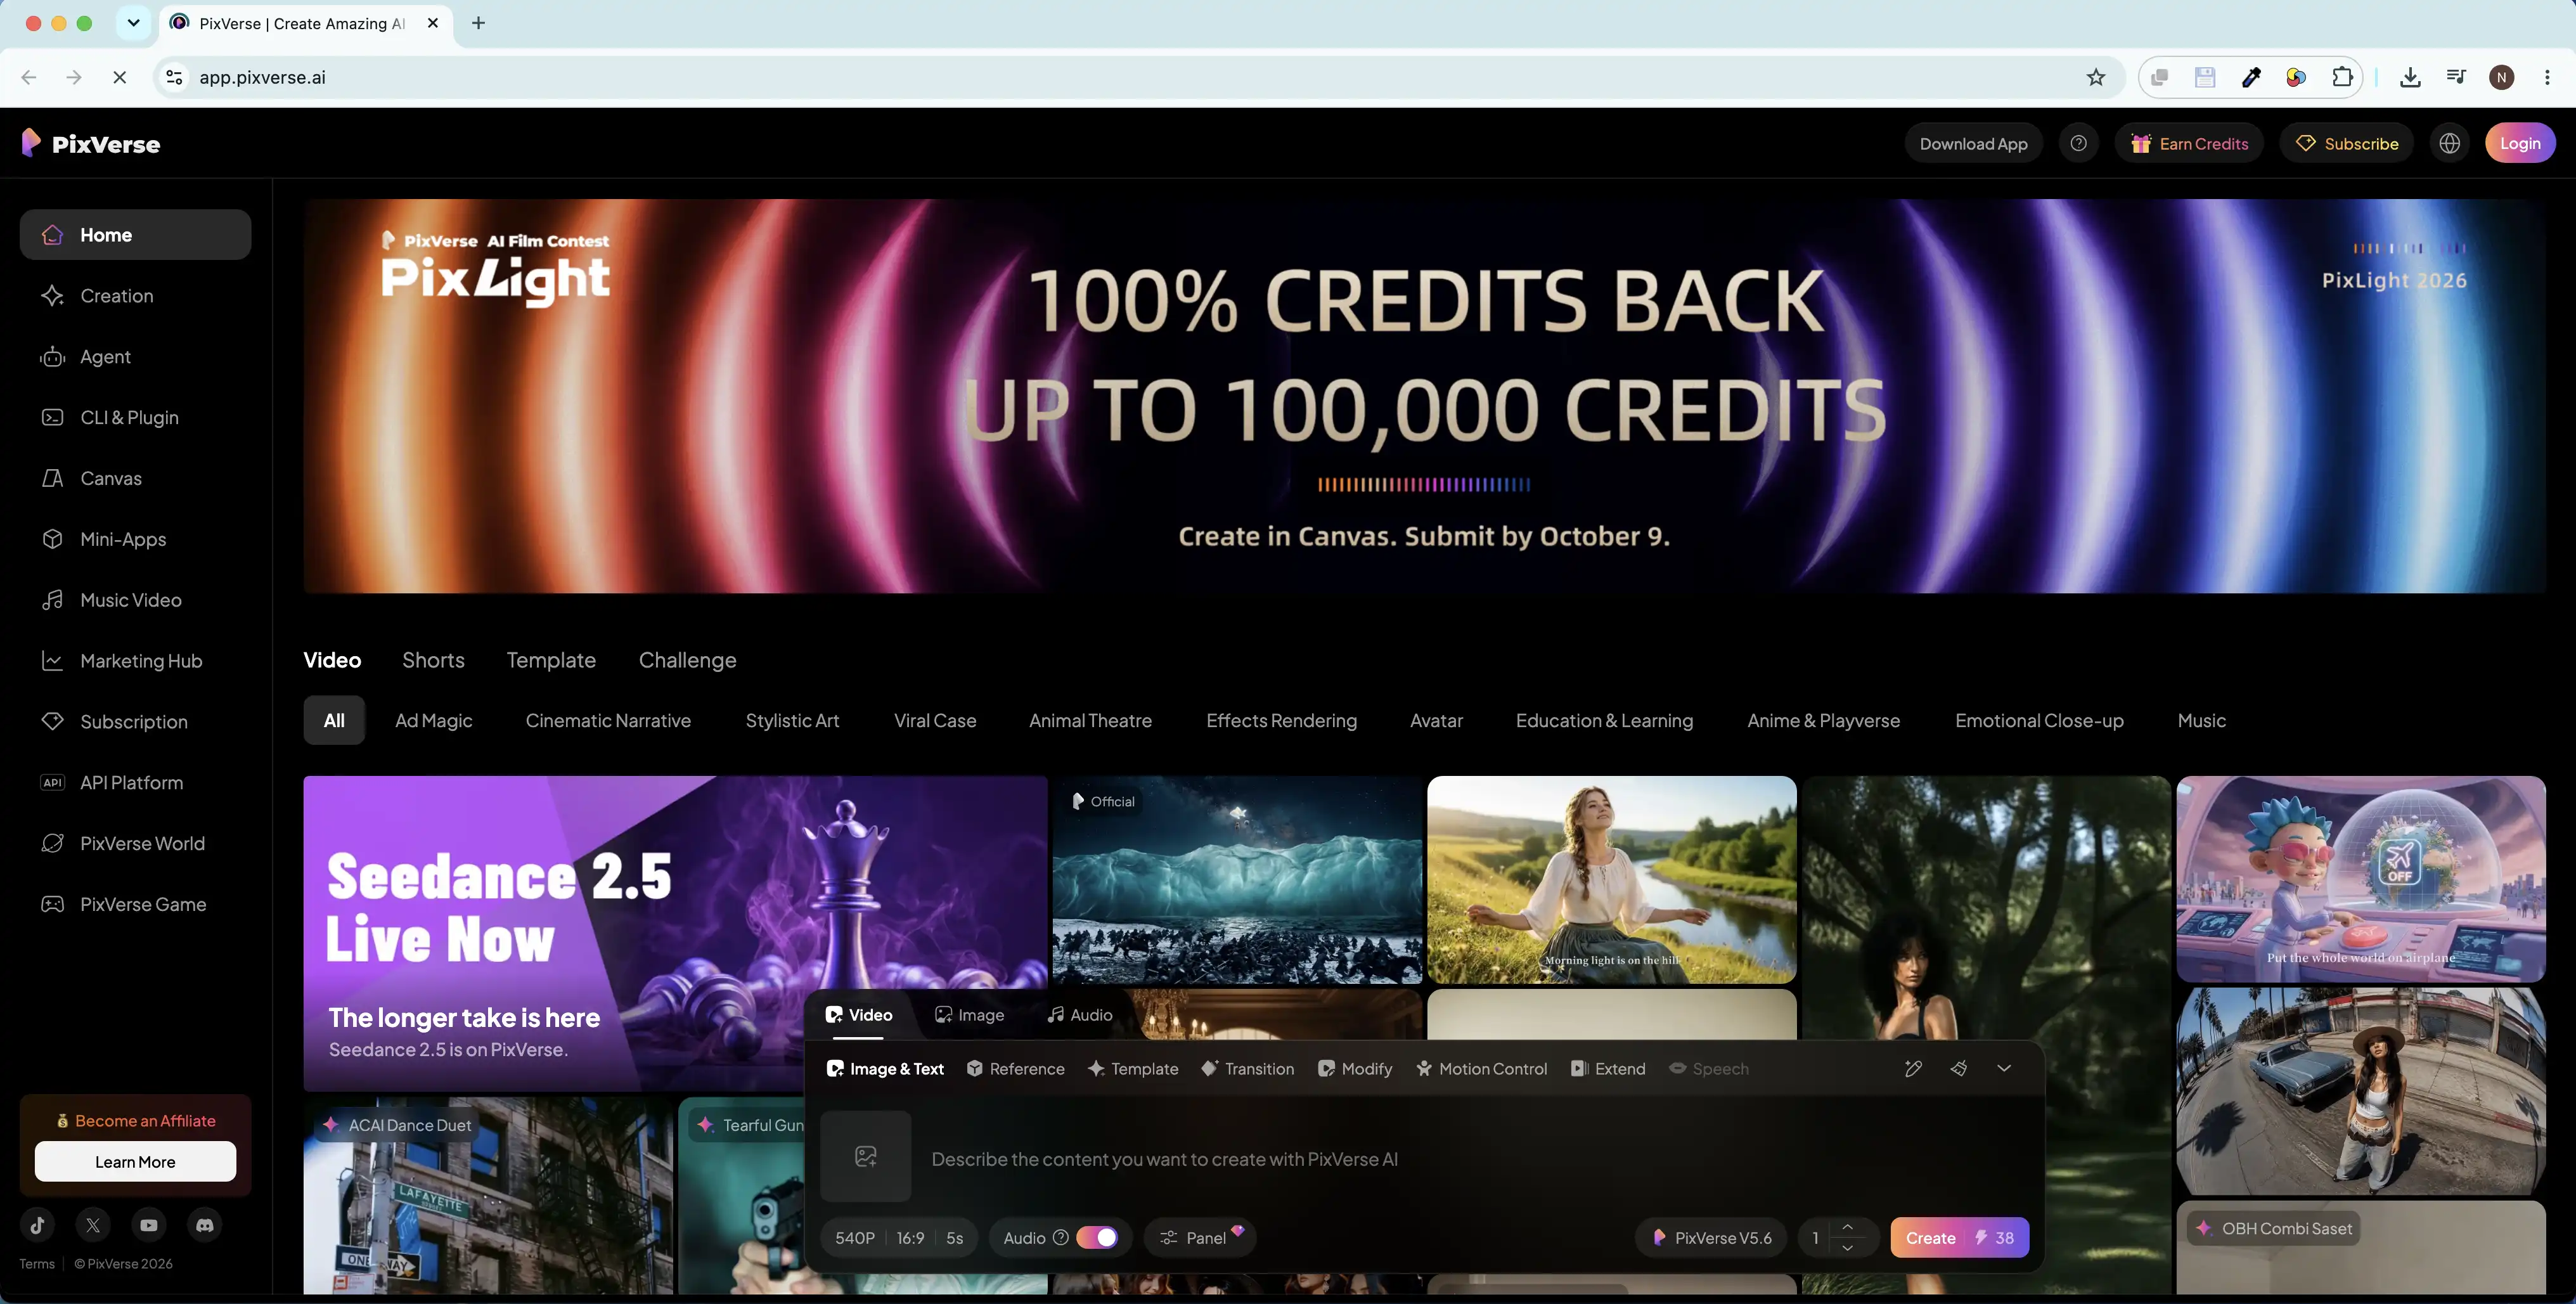
Task: Open the 5s duration setting
Action: pyautogui.click(x=955, y=1237)
